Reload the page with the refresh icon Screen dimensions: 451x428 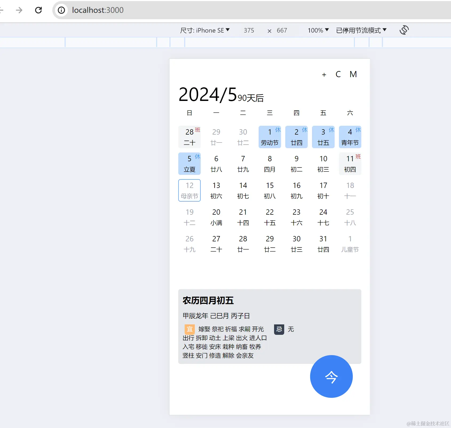(x=38, y=10)
